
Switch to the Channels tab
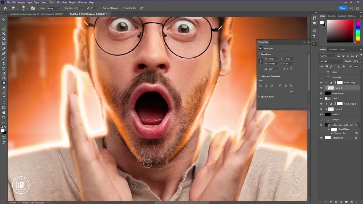333,50
